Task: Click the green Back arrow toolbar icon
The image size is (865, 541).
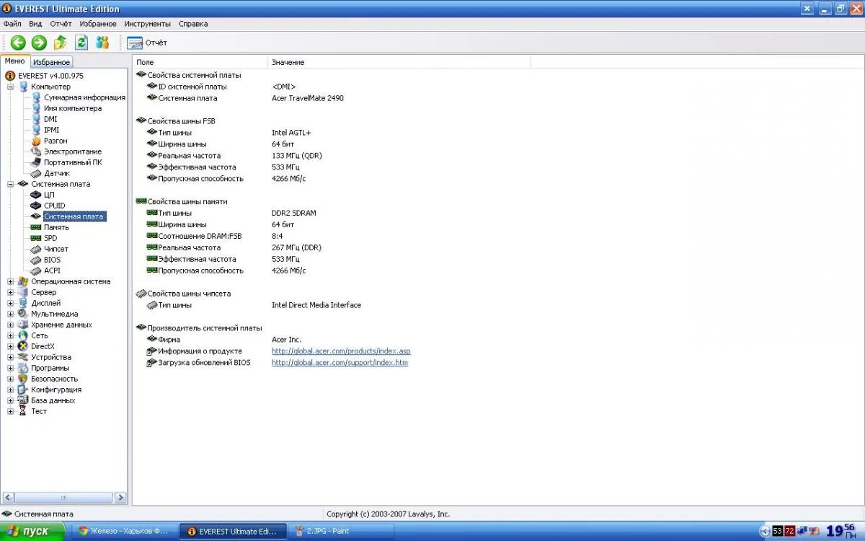Action: coord(17,43)
